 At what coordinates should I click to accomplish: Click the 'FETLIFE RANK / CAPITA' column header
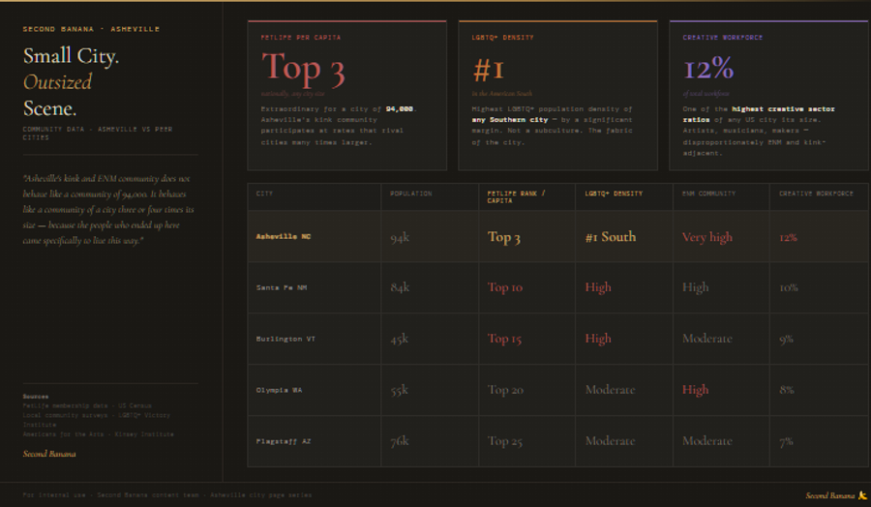516,196
